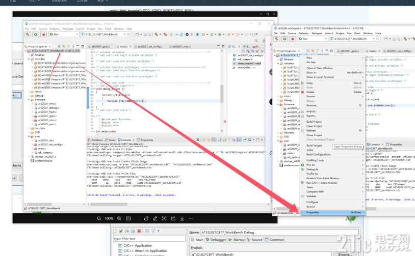Open filter icon in left Project Explorer
415x256 pixels.
pyautogui.click(x=68, y=46)
